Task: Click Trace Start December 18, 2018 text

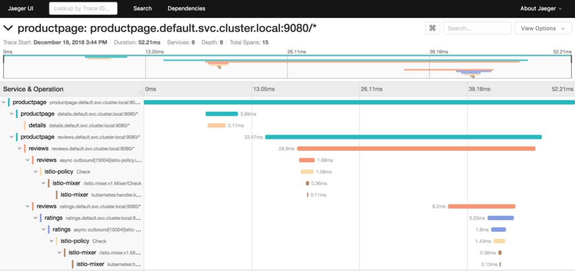Action: [x=55, y=42]
